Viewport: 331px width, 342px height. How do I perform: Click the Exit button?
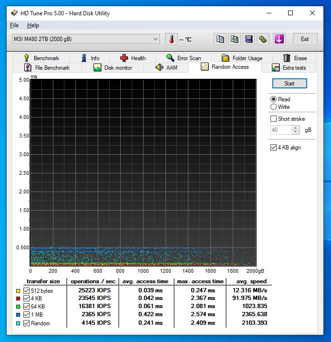(x=305, y=39)
